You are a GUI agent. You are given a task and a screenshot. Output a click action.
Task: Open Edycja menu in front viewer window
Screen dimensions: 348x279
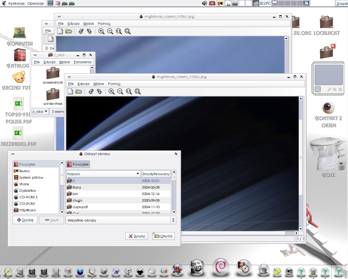83,84
